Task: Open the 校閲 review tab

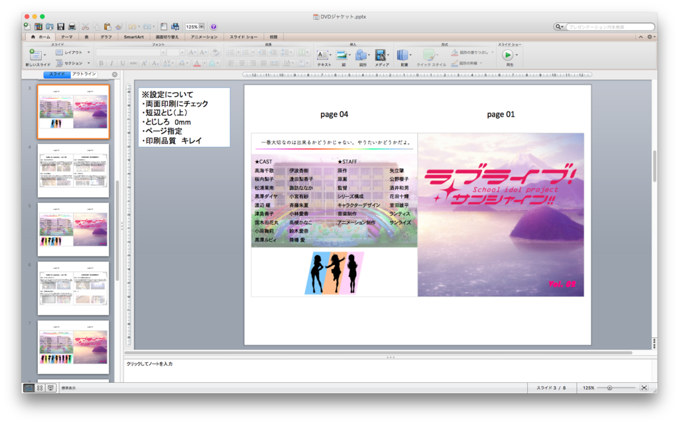Action: [273, 37]
